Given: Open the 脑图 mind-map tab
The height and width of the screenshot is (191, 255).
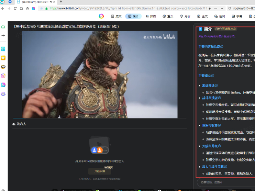Looking at the screenshot, I should (x=151, y=16).
